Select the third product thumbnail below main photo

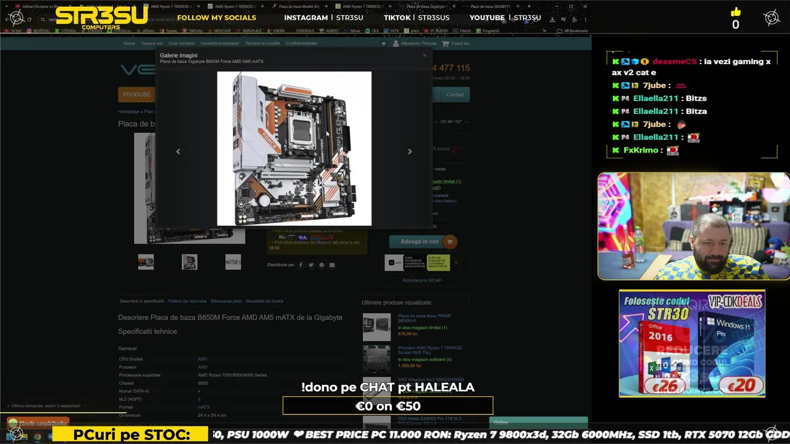[233, 262]
